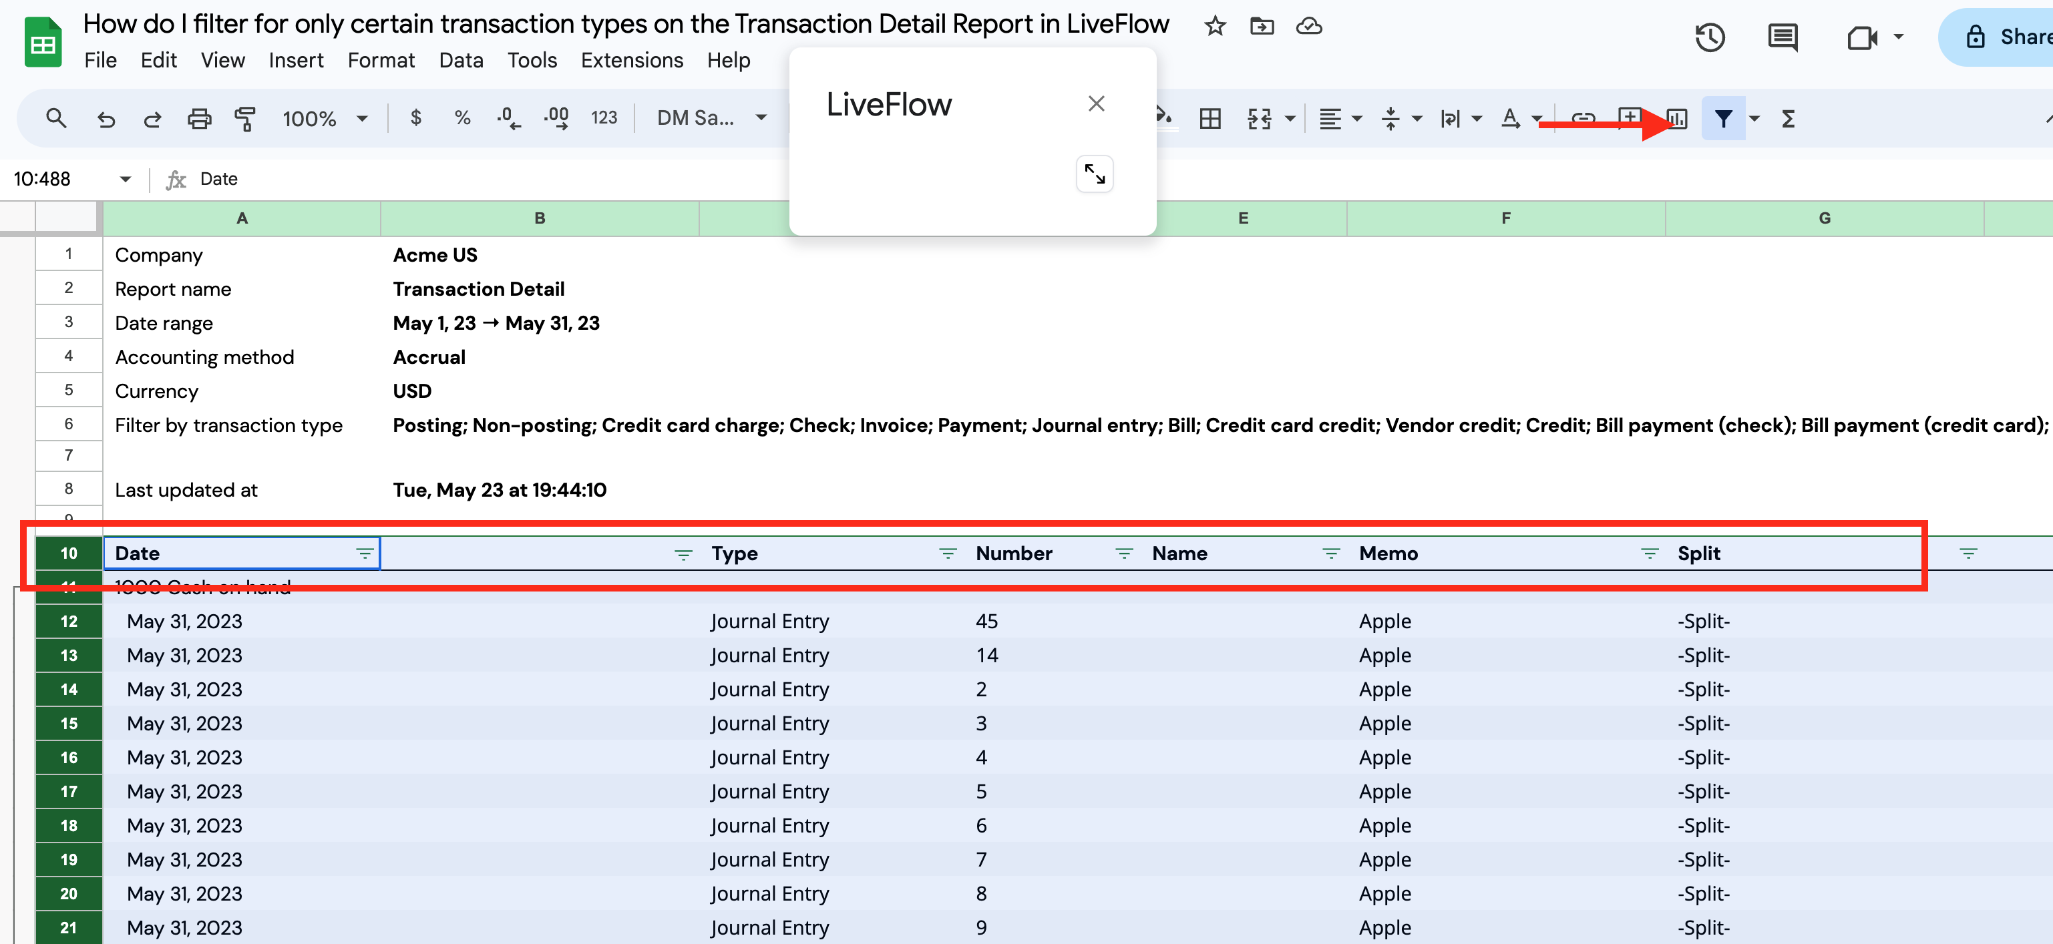Viewport: 2053px width, 944px height.
Task: Open the comments panel
Action: pos(1782,37)
